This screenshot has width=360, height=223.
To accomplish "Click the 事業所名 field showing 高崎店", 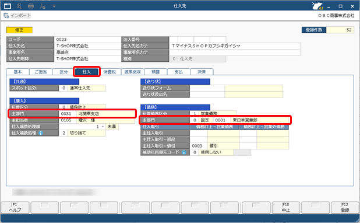I will 88,53.
